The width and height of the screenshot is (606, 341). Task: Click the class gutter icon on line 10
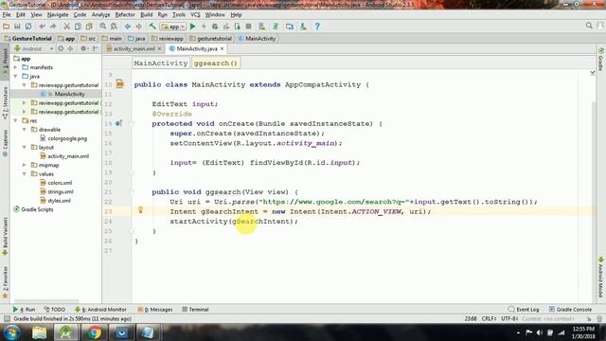coord(120,84)
